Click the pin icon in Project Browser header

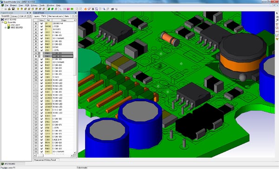(27, 13)
